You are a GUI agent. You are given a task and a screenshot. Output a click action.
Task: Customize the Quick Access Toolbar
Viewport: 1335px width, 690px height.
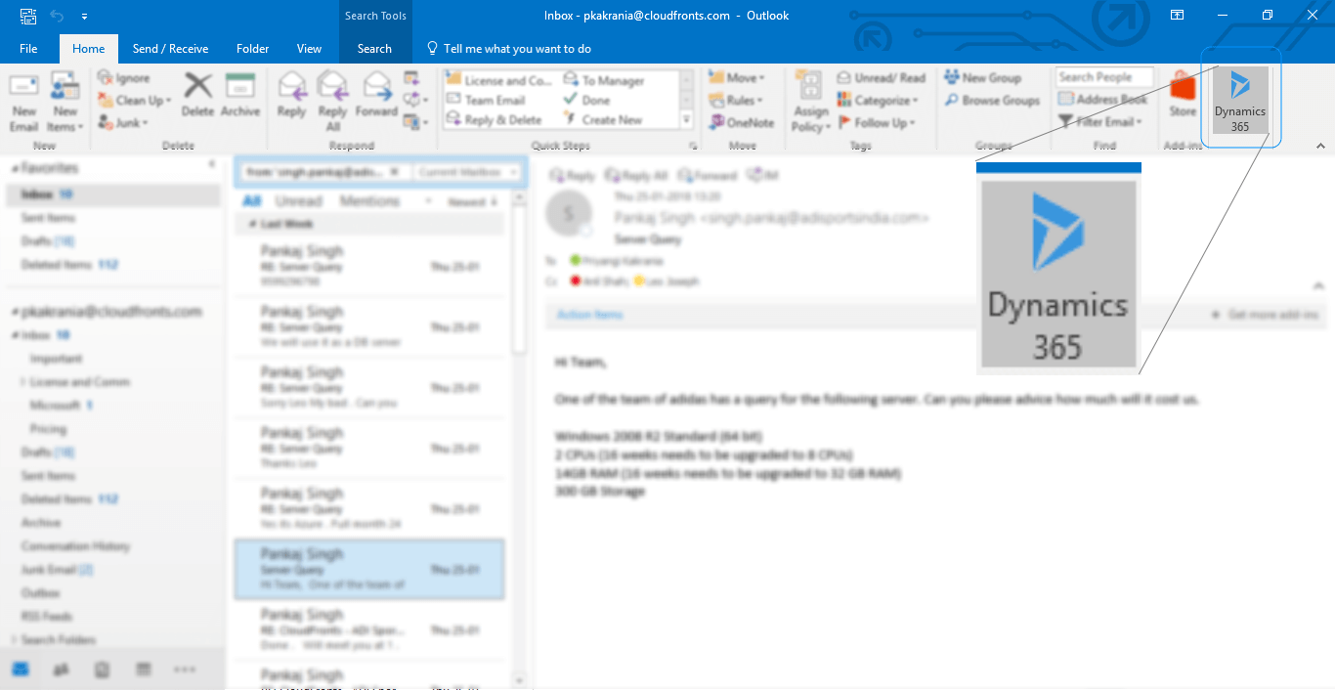[x=85, y=17]
